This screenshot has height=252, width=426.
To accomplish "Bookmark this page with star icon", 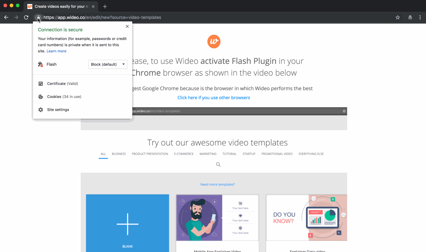I will click(398, 17).
